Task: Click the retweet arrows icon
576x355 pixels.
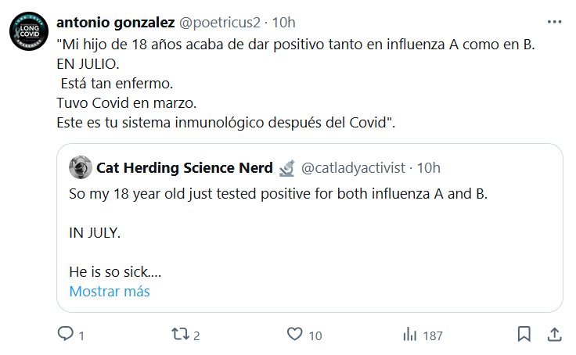Action: click(x=180, y=334)
